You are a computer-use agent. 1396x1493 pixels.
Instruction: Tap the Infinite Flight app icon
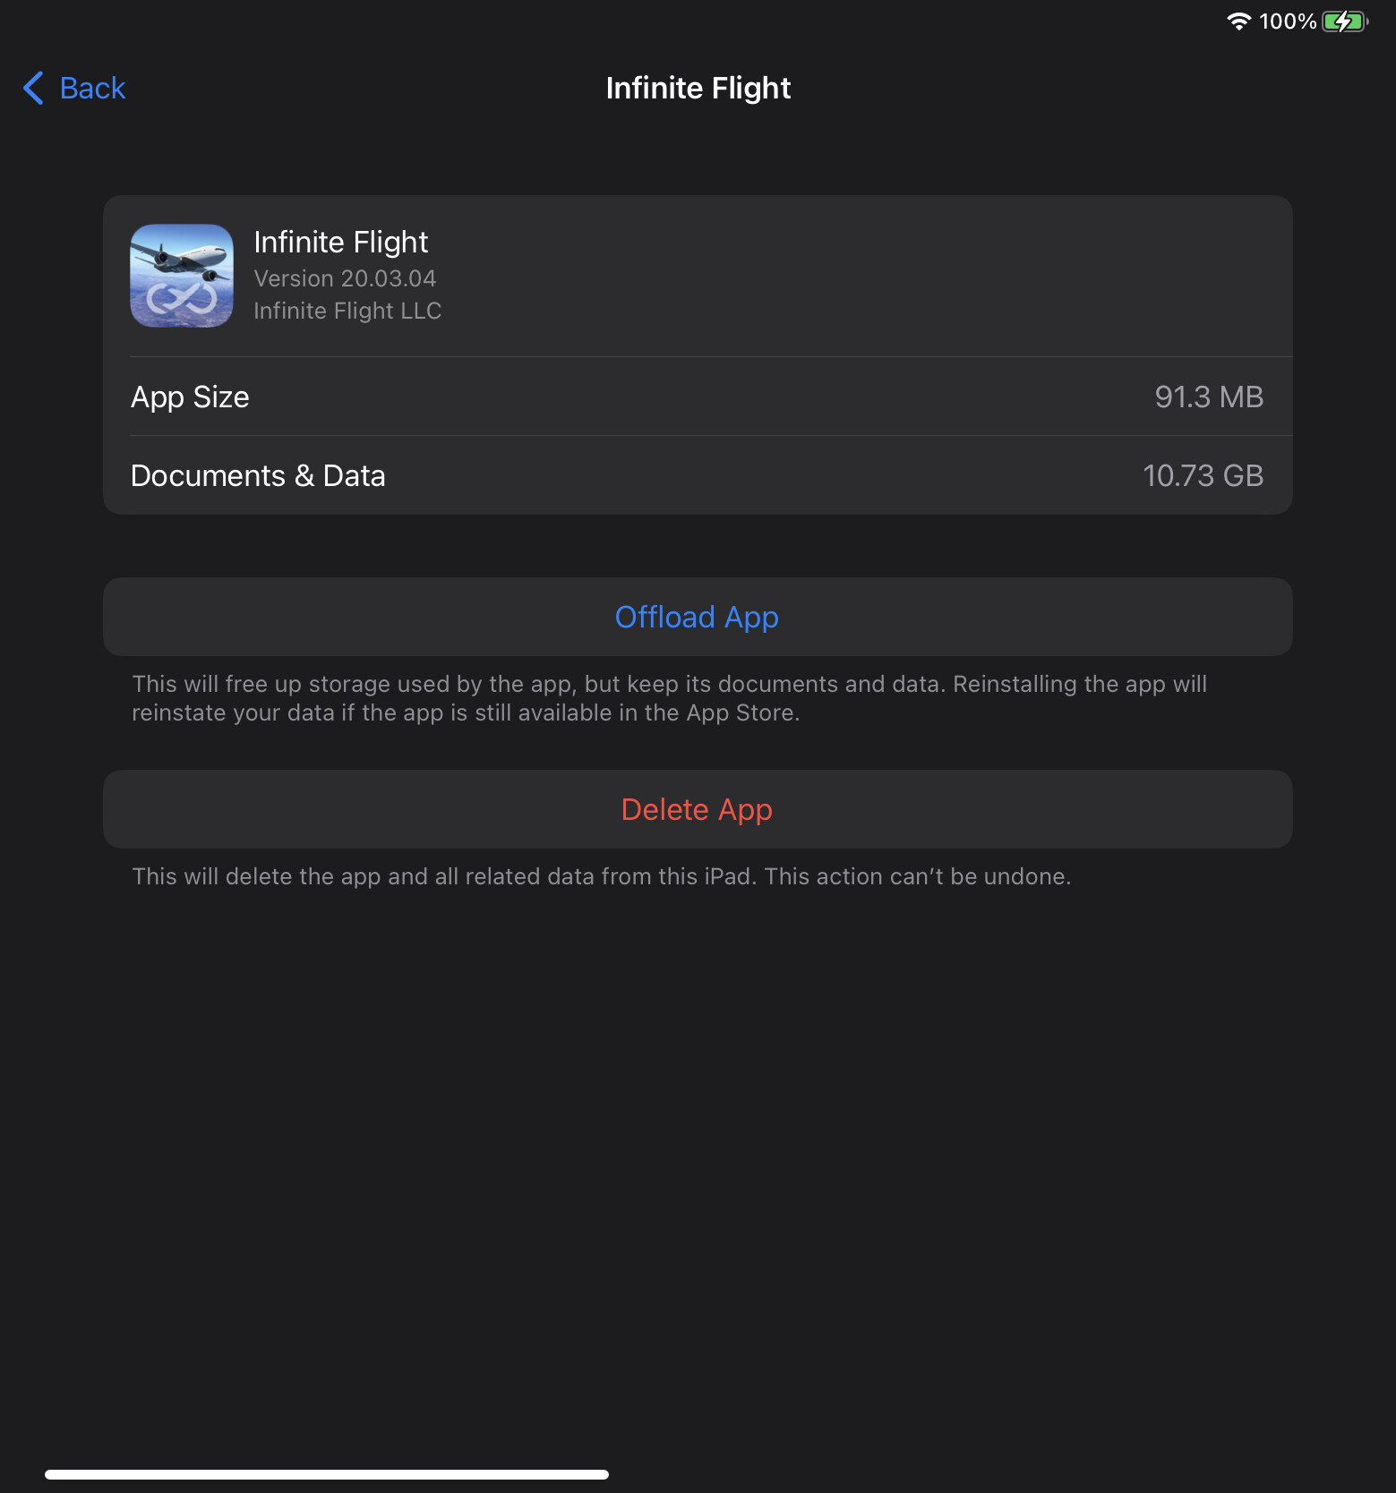click(x=182, y=276)
